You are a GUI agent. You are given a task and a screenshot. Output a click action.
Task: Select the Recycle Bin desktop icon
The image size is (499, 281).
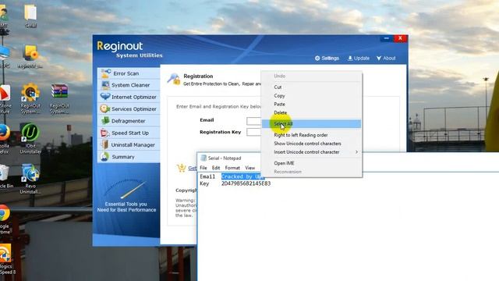(5, 177)
